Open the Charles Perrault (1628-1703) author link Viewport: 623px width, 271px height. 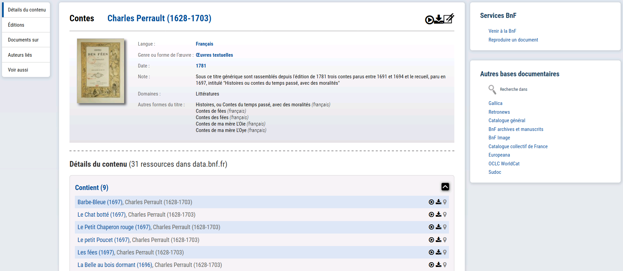[x=159, y=18]
